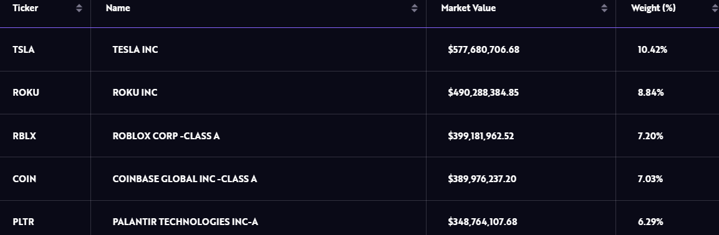Click TESLA INC company name
The height and width of the screenshot is (235, 719).
135,50
